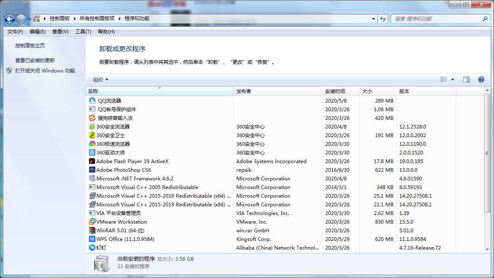The width and height of the screenshot is (494, 278).
Task: Select the VMware Workstation program icon
Action: click(x=92, y=222)
